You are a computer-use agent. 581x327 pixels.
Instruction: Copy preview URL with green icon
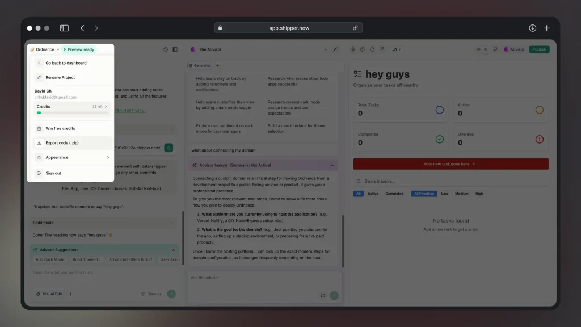(169, 148)
